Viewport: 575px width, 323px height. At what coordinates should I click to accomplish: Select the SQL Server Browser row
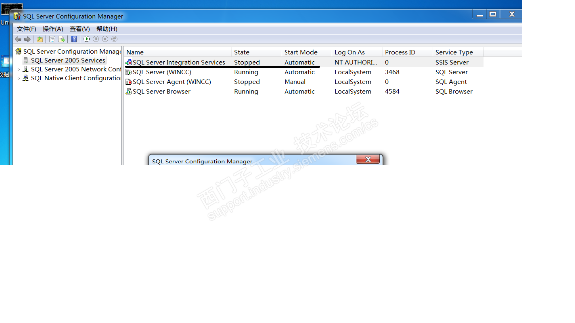[303, 92]
